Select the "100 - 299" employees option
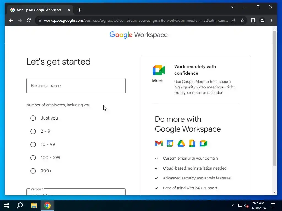 [x=33, y=158]
